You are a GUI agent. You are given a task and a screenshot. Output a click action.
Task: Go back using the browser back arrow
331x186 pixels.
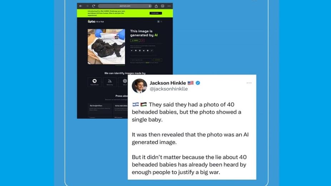coord(81,6)
